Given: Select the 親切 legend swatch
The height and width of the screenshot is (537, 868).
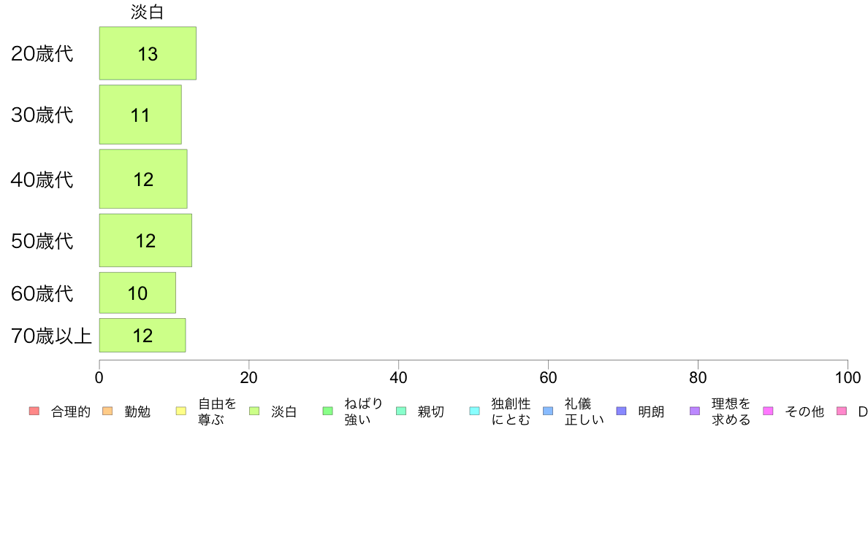Looking at the screenshot, I should tap(401, 411).
